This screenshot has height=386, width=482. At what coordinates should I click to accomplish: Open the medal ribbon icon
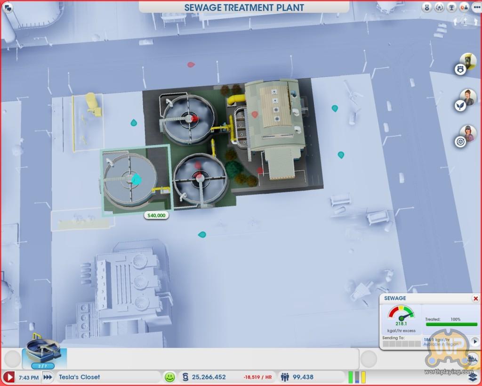427,7
